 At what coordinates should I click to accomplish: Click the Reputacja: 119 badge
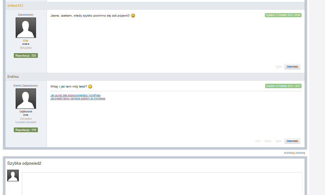click(26, 130)
